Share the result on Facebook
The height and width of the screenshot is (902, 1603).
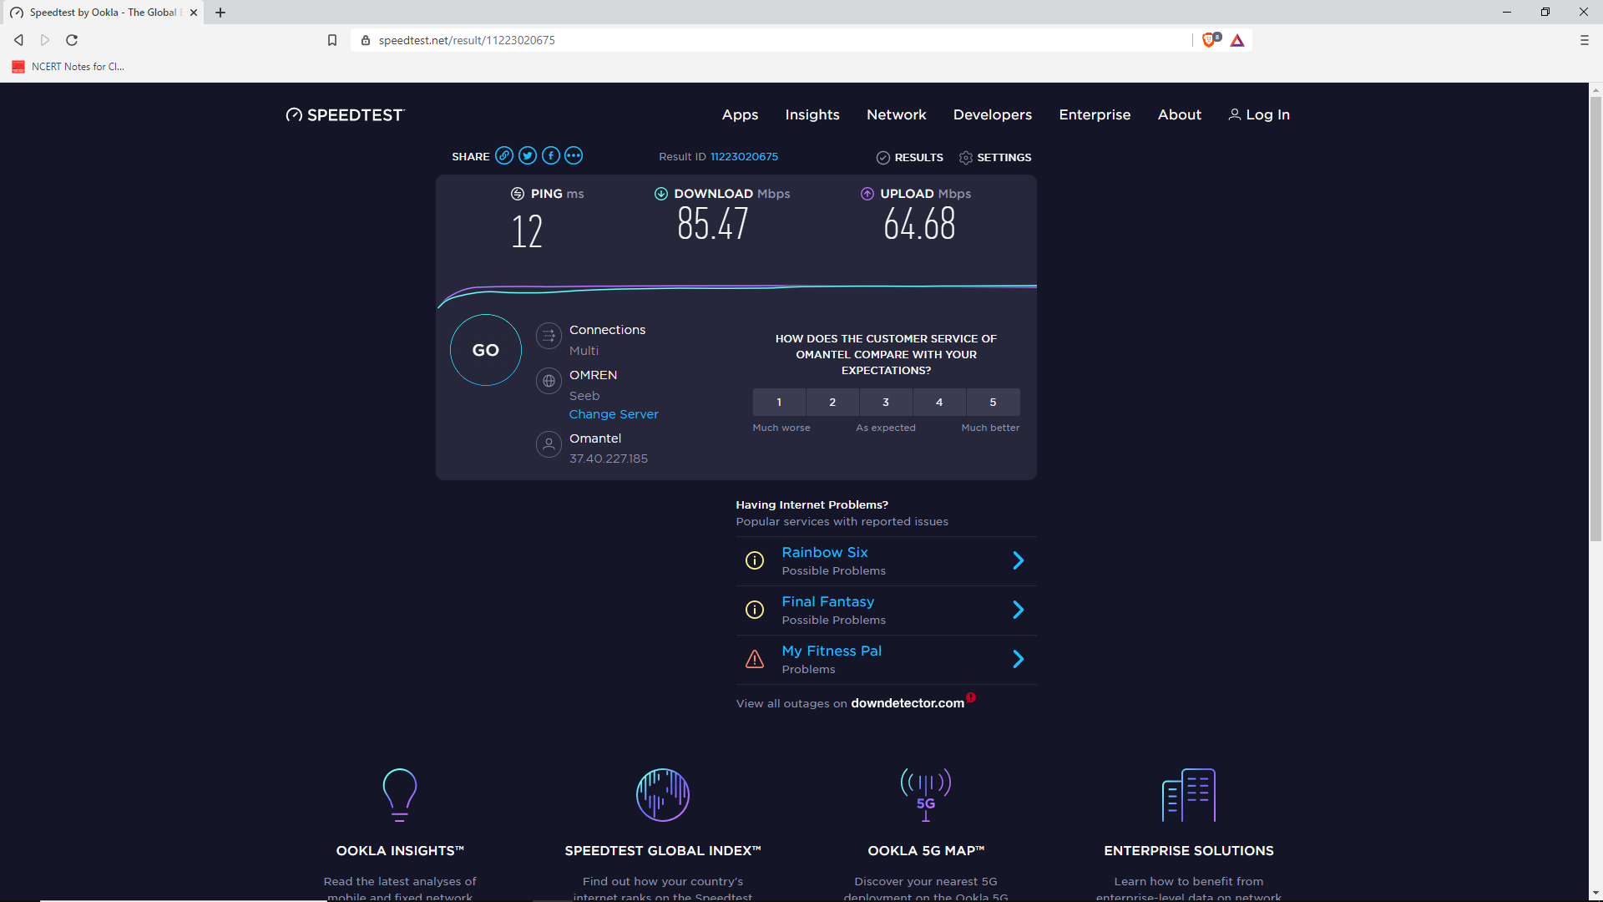click(x=551, y=155)
